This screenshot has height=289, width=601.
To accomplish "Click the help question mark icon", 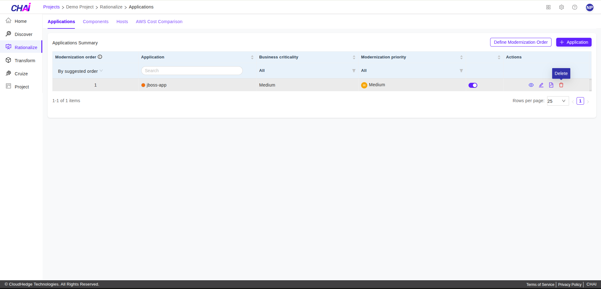I will (x=574, y=7).
